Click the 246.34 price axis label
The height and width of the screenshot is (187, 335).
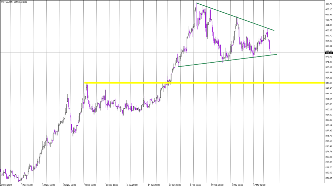[329, 178]
